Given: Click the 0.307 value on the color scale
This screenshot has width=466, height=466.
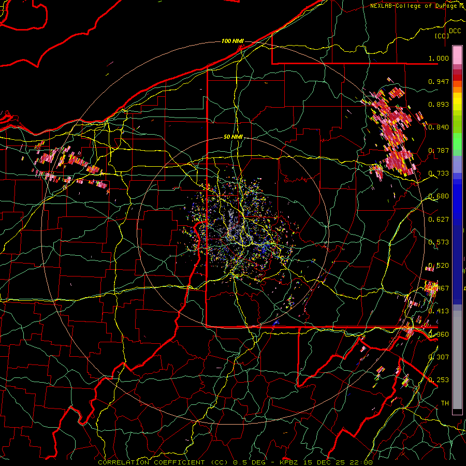Looking at the screenshot, I should (x=439, y=357).
